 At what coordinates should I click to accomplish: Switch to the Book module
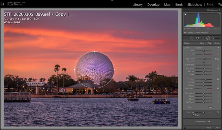179,5
